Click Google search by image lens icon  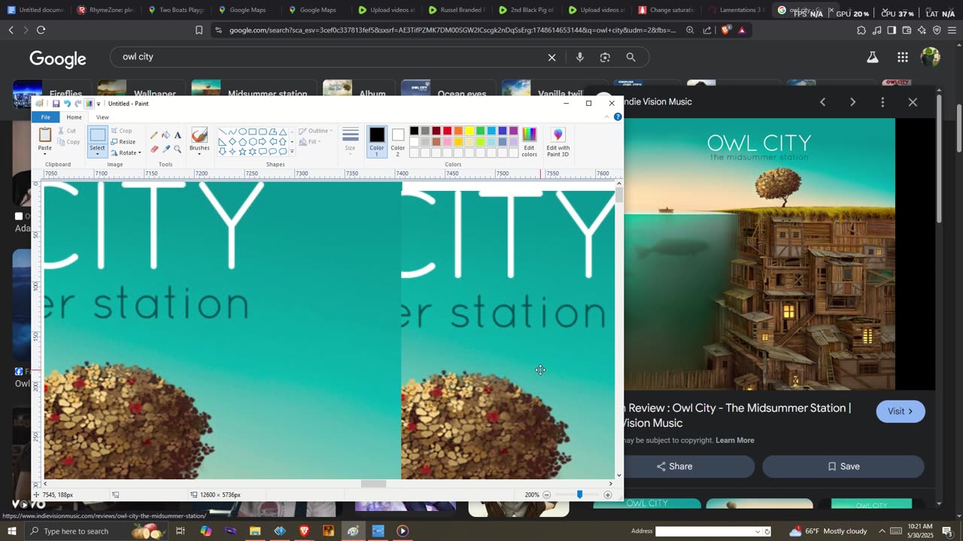point(605,57)
